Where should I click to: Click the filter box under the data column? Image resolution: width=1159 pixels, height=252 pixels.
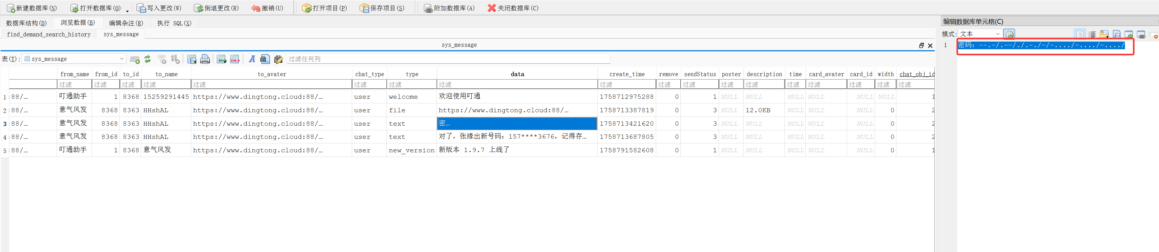pyautogui.click(x=517, y=84)
